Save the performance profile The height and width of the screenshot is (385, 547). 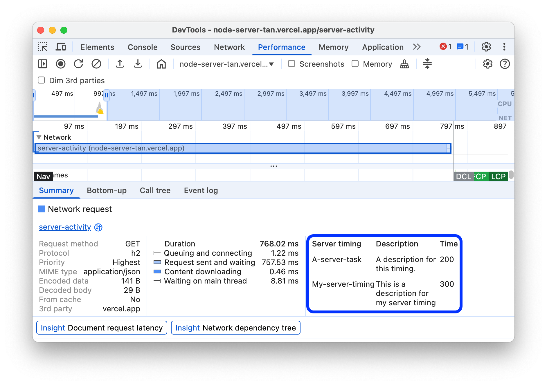pyautogui.click(x=138, y=64)
